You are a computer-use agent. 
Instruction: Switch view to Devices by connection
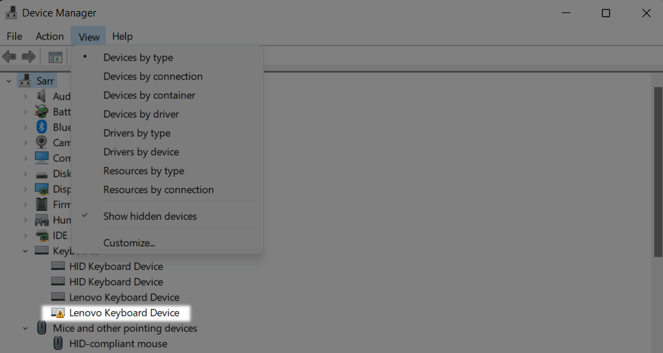click(x=153, y=76)
